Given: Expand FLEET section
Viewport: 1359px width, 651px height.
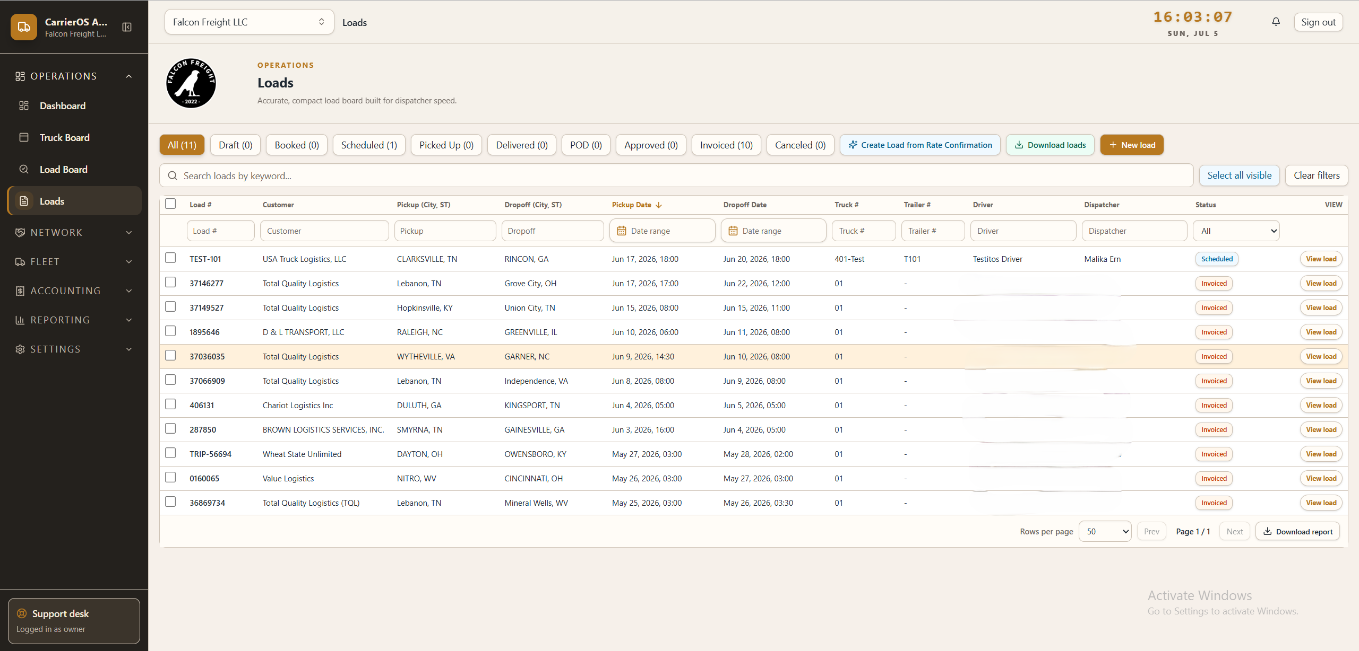Looking at the screenshot, I should [x=74, y=261].
